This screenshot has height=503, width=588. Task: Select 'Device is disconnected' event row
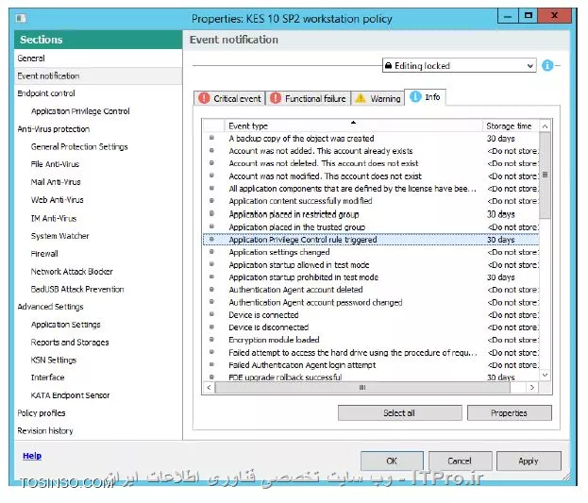click(371, 327)
